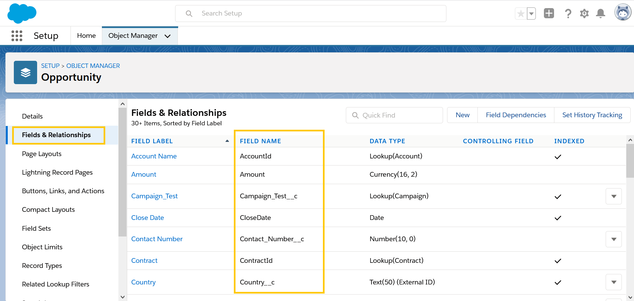Click the favorites star icon
This screenshot has height=301, width=634.
(521, 14)
